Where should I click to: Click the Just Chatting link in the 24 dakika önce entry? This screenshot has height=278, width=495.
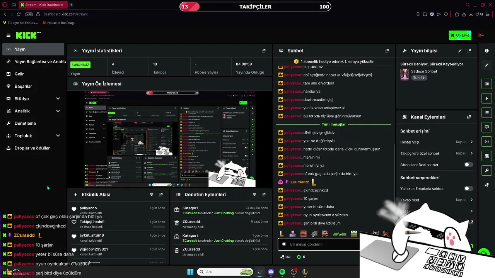[224, 213]
